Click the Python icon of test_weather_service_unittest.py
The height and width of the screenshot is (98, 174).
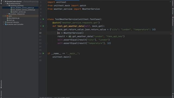pos(11,10)
